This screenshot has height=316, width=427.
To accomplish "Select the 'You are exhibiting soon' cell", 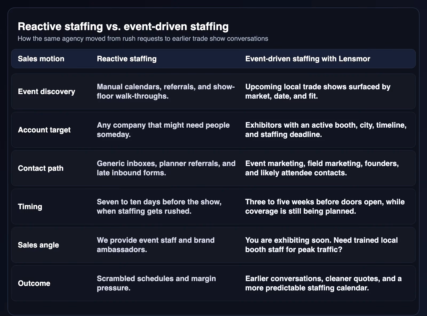I will 322,245.
